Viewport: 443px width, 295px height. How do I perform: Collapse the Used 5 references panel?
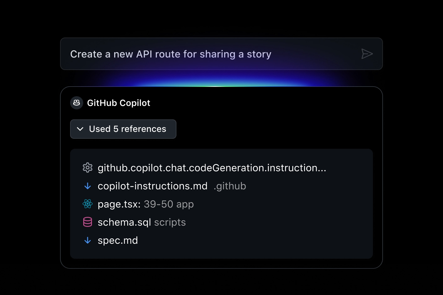coord(123,129)
